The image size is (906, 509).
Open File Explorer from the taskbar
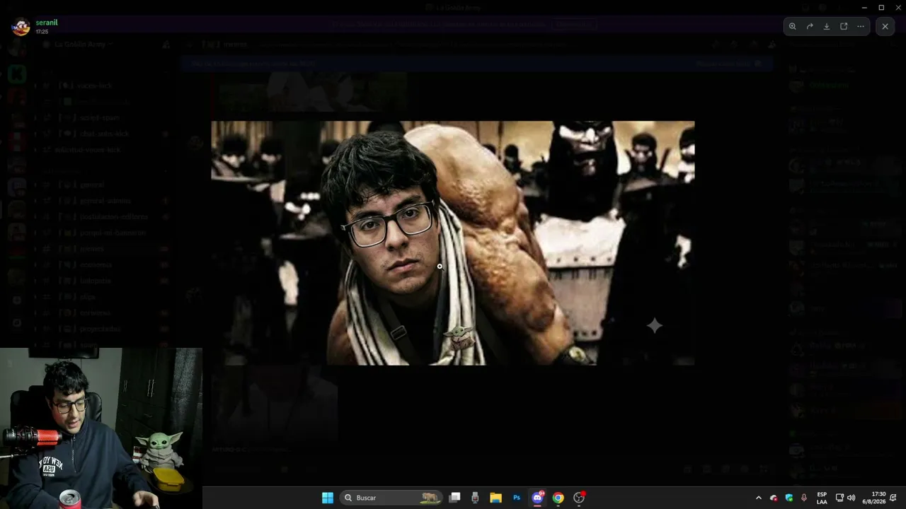[x=495, y=498]
